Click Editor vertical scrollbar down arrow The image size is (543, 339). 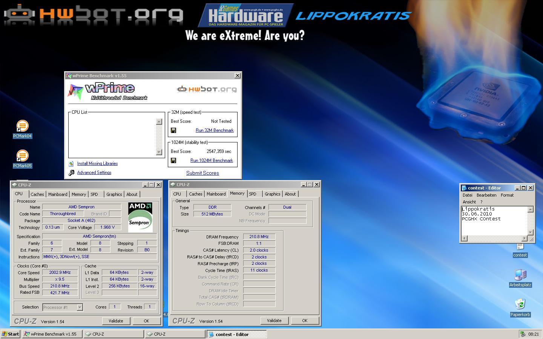click(531, 232)
